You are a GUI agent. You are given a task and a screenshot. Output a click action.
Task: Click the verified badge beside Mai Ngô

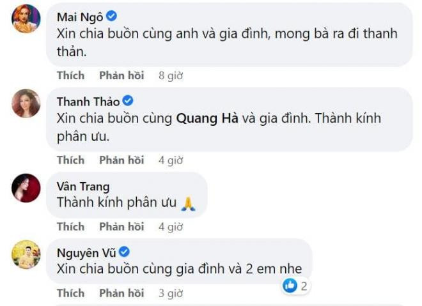(x=111, y=16)
